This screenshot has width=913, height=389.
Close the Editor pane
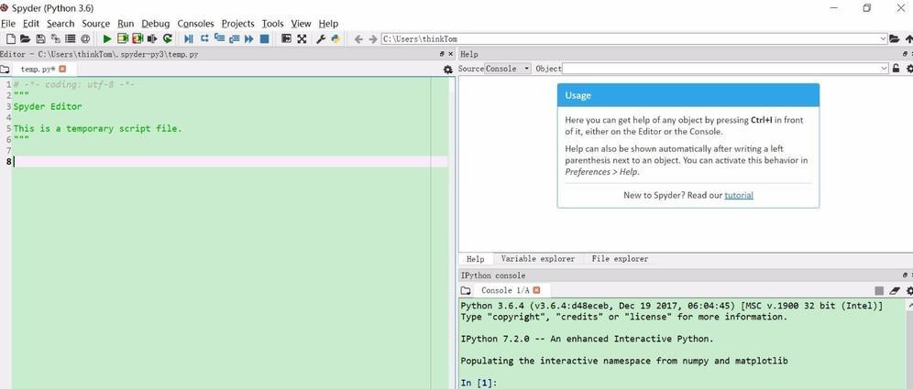(451, 54)
